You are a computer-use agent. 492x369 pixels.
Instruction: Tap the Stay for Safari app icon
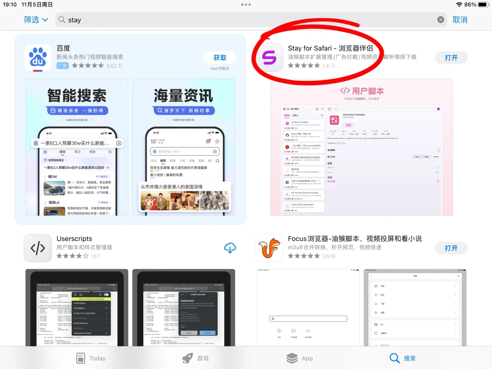coord(269,58)
